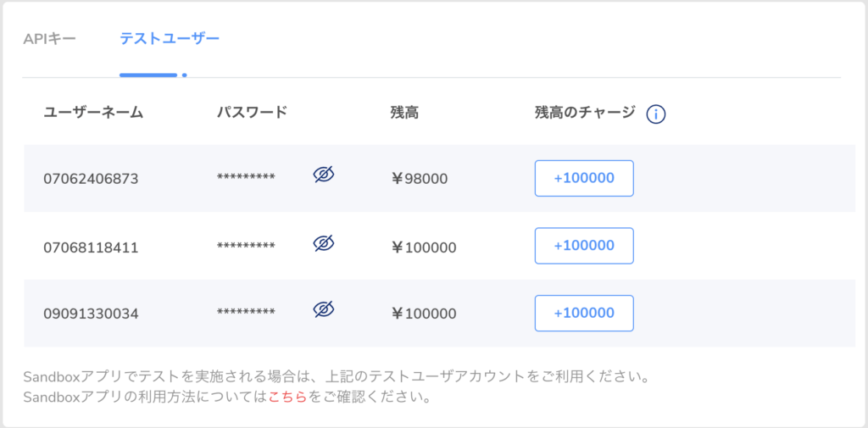Unhide password for user 09091330034
The height and width of the screenshot is (428, 868).
(x=324, y=309)
